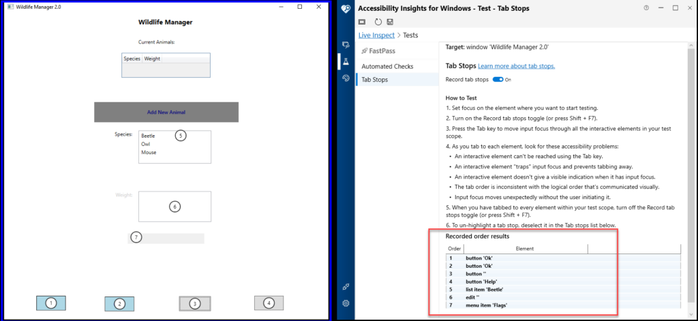Click the Order column header

coord(454,249)
